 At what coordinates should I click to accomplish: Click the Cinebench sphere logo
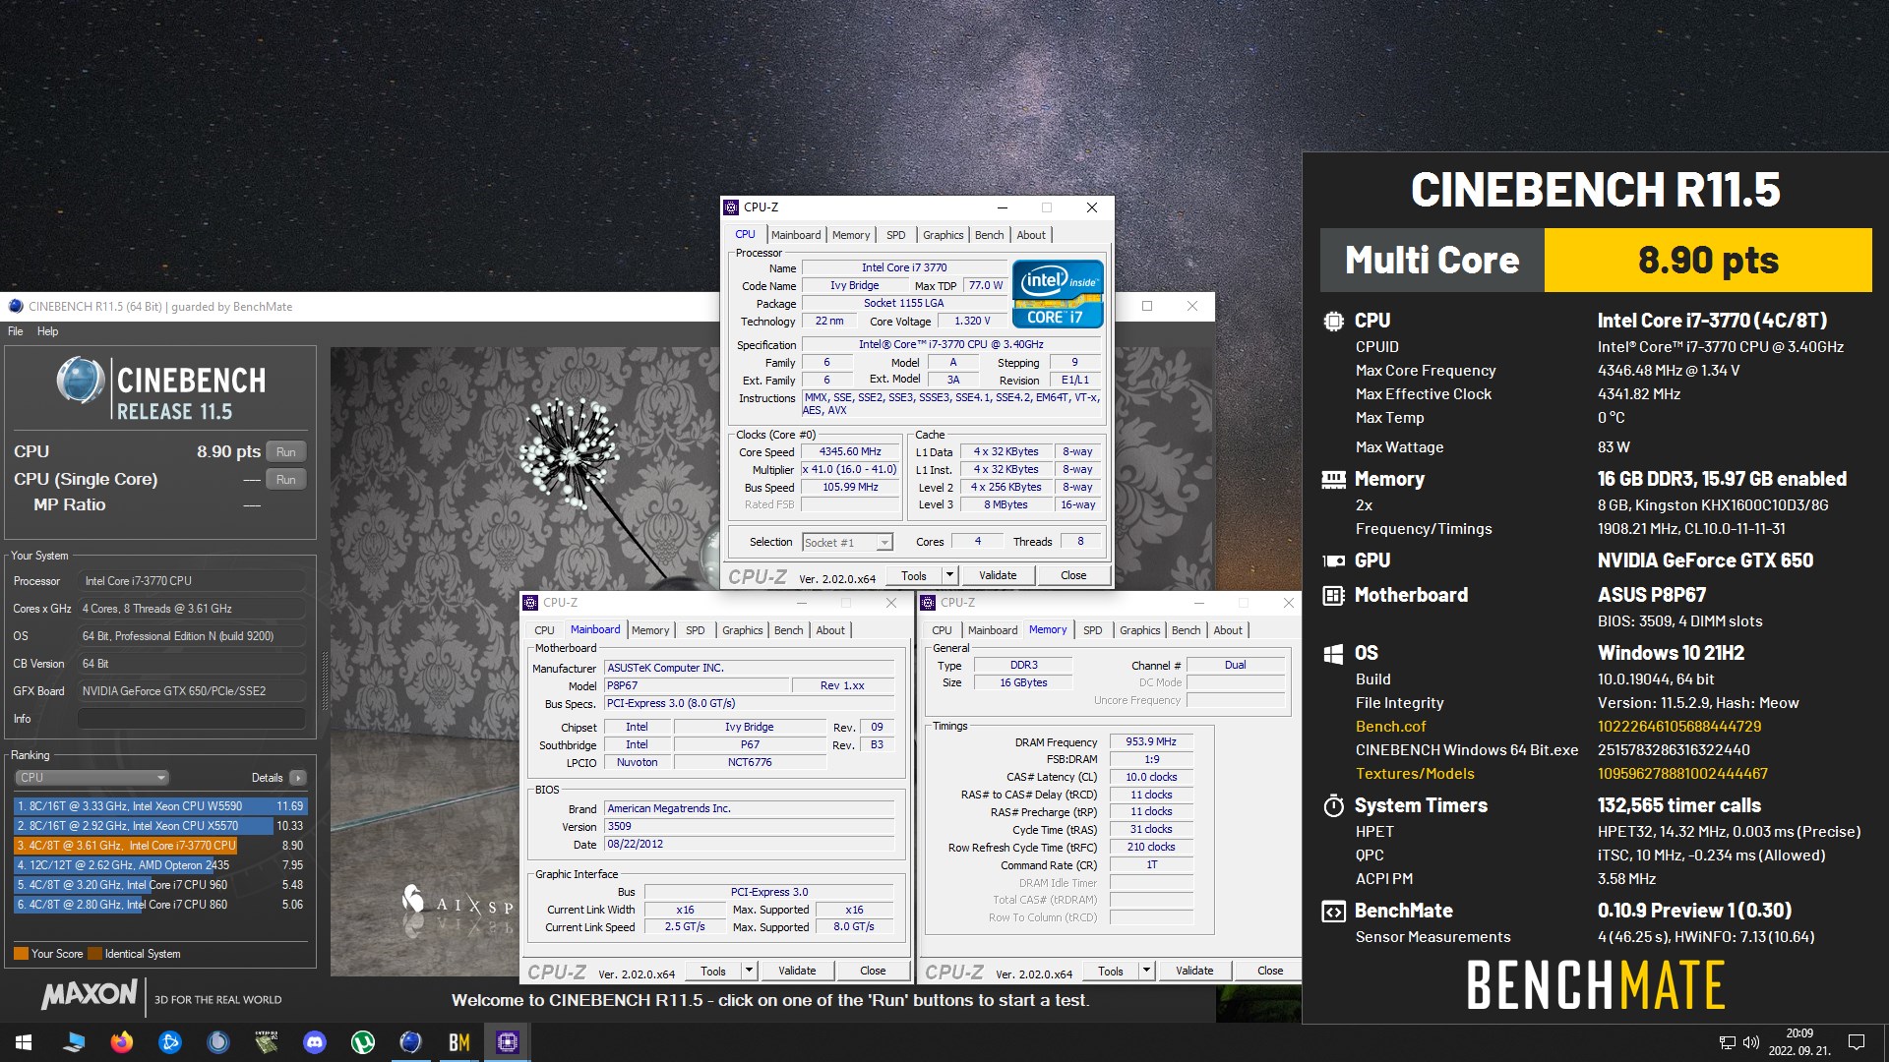(80, 381)
